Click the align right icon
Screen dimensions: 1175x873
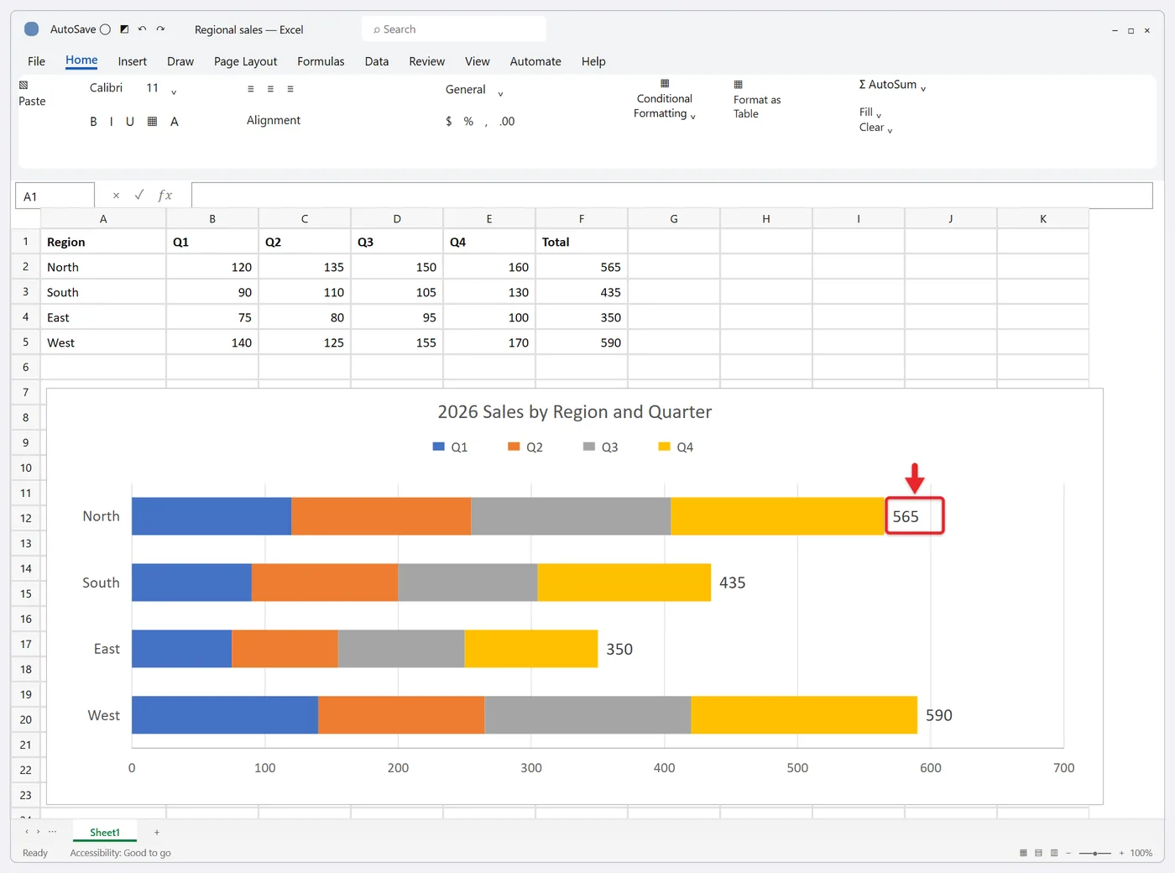290,89
